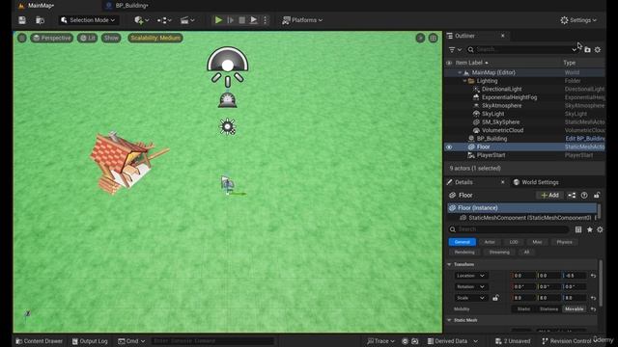
Task: Toggle the Scale lock icon
Action: 495,298
